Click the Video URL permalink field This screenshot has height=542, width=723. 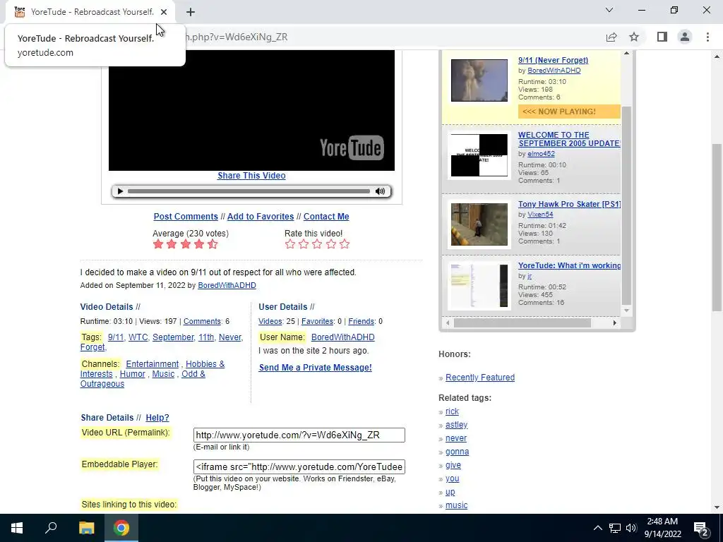(299, 435)
